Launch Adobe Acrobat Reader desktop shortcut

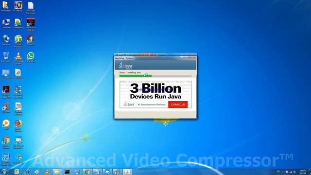(6, 92)
